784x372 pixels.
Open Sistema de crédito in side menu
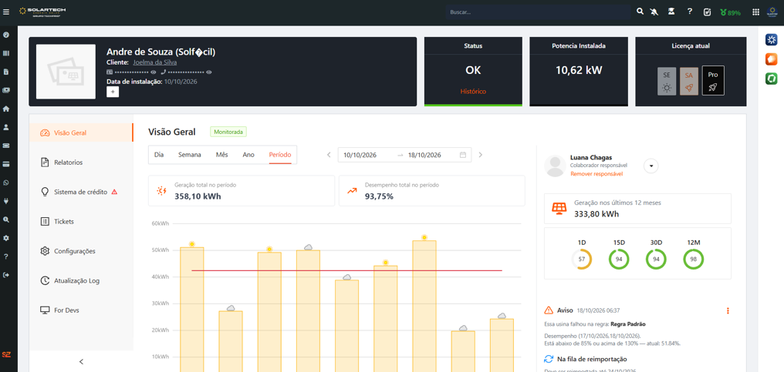click(80, 192)
